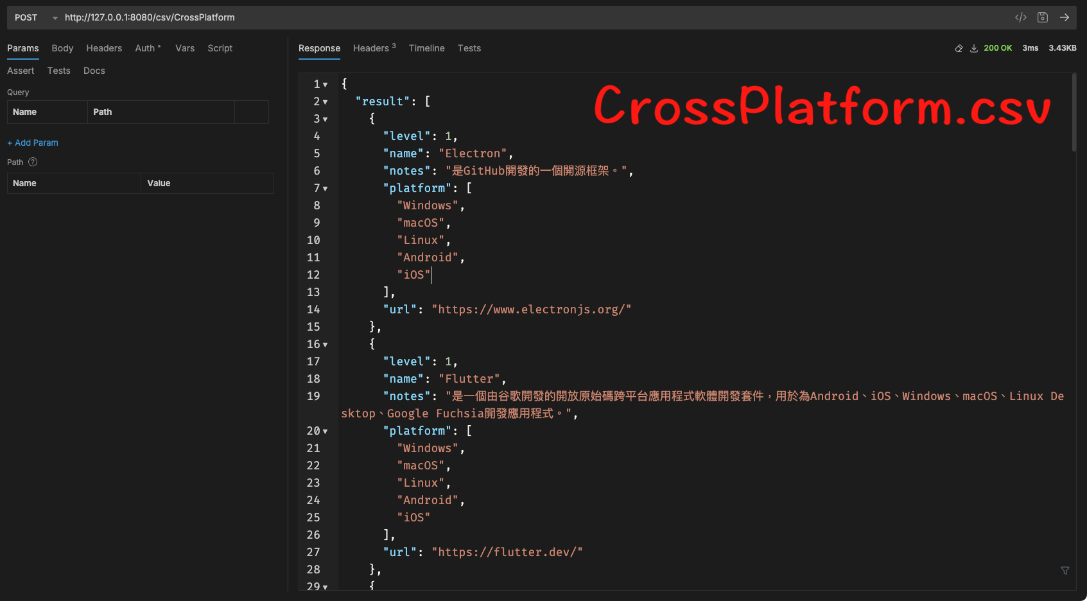
Task: Switch to the Params tab
Action: tap(23, 48)
